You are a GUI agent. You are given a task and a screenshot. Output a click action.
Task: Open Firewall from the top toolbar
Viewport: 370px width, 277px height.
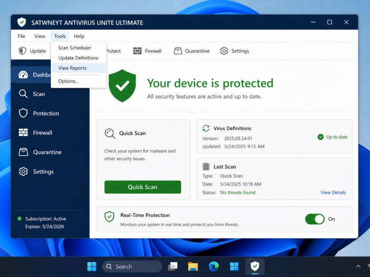[x=147, y=51]
